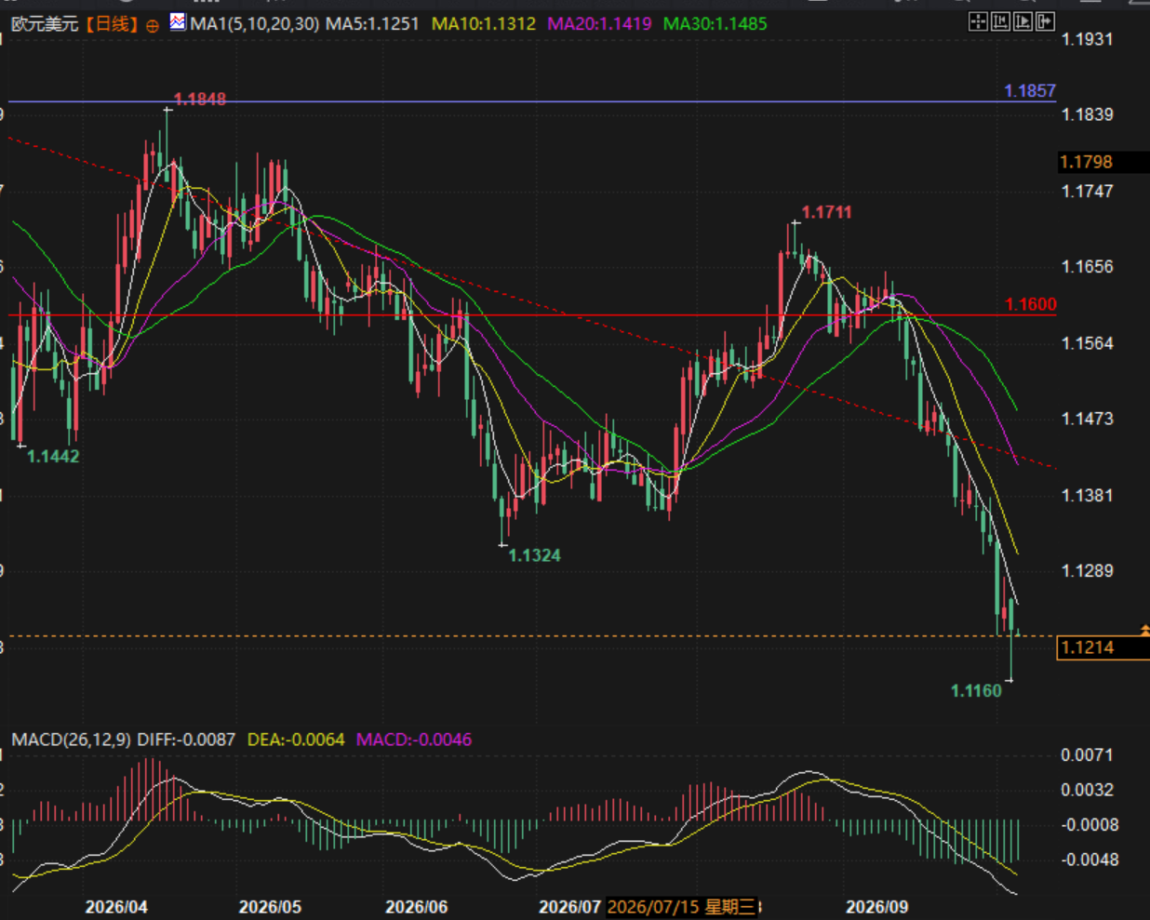1150x920 pixels.
Task: Activate the four-way crosshair cursor icon
Action: tap(978, 21)
